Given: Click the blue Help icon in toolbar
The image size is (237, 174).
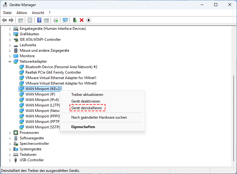Looking at the screenshot, I should 39,20.
